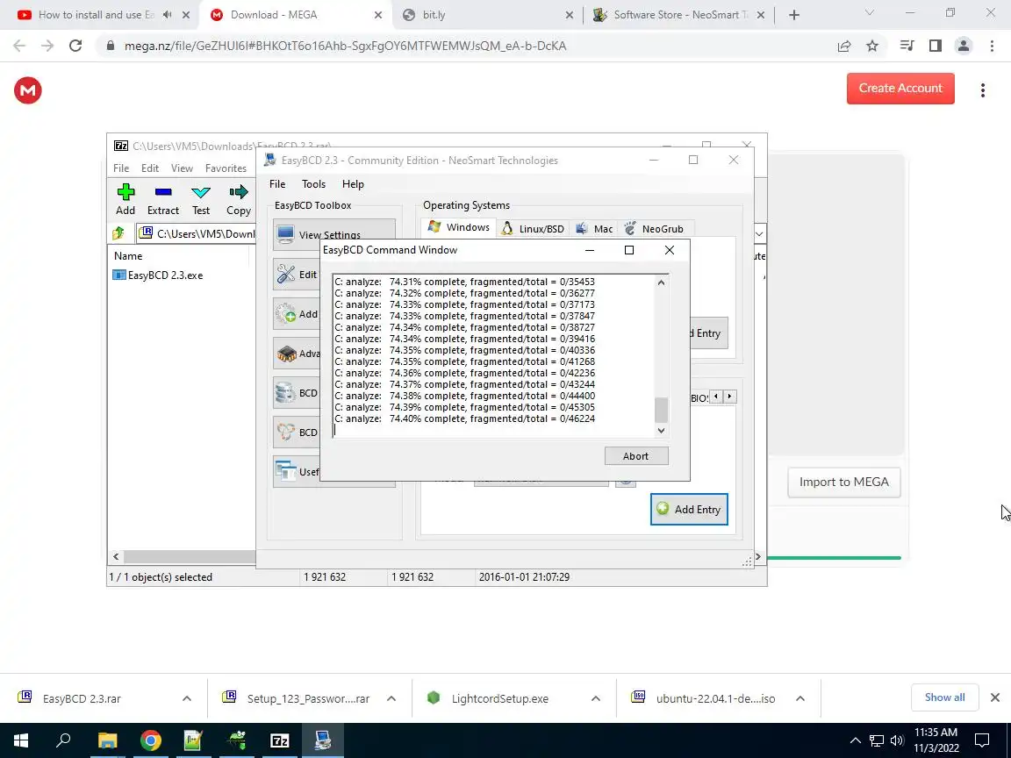1011x758 pixels.
Task: Open File Explorer from taskbar
Action: (107, 740)
